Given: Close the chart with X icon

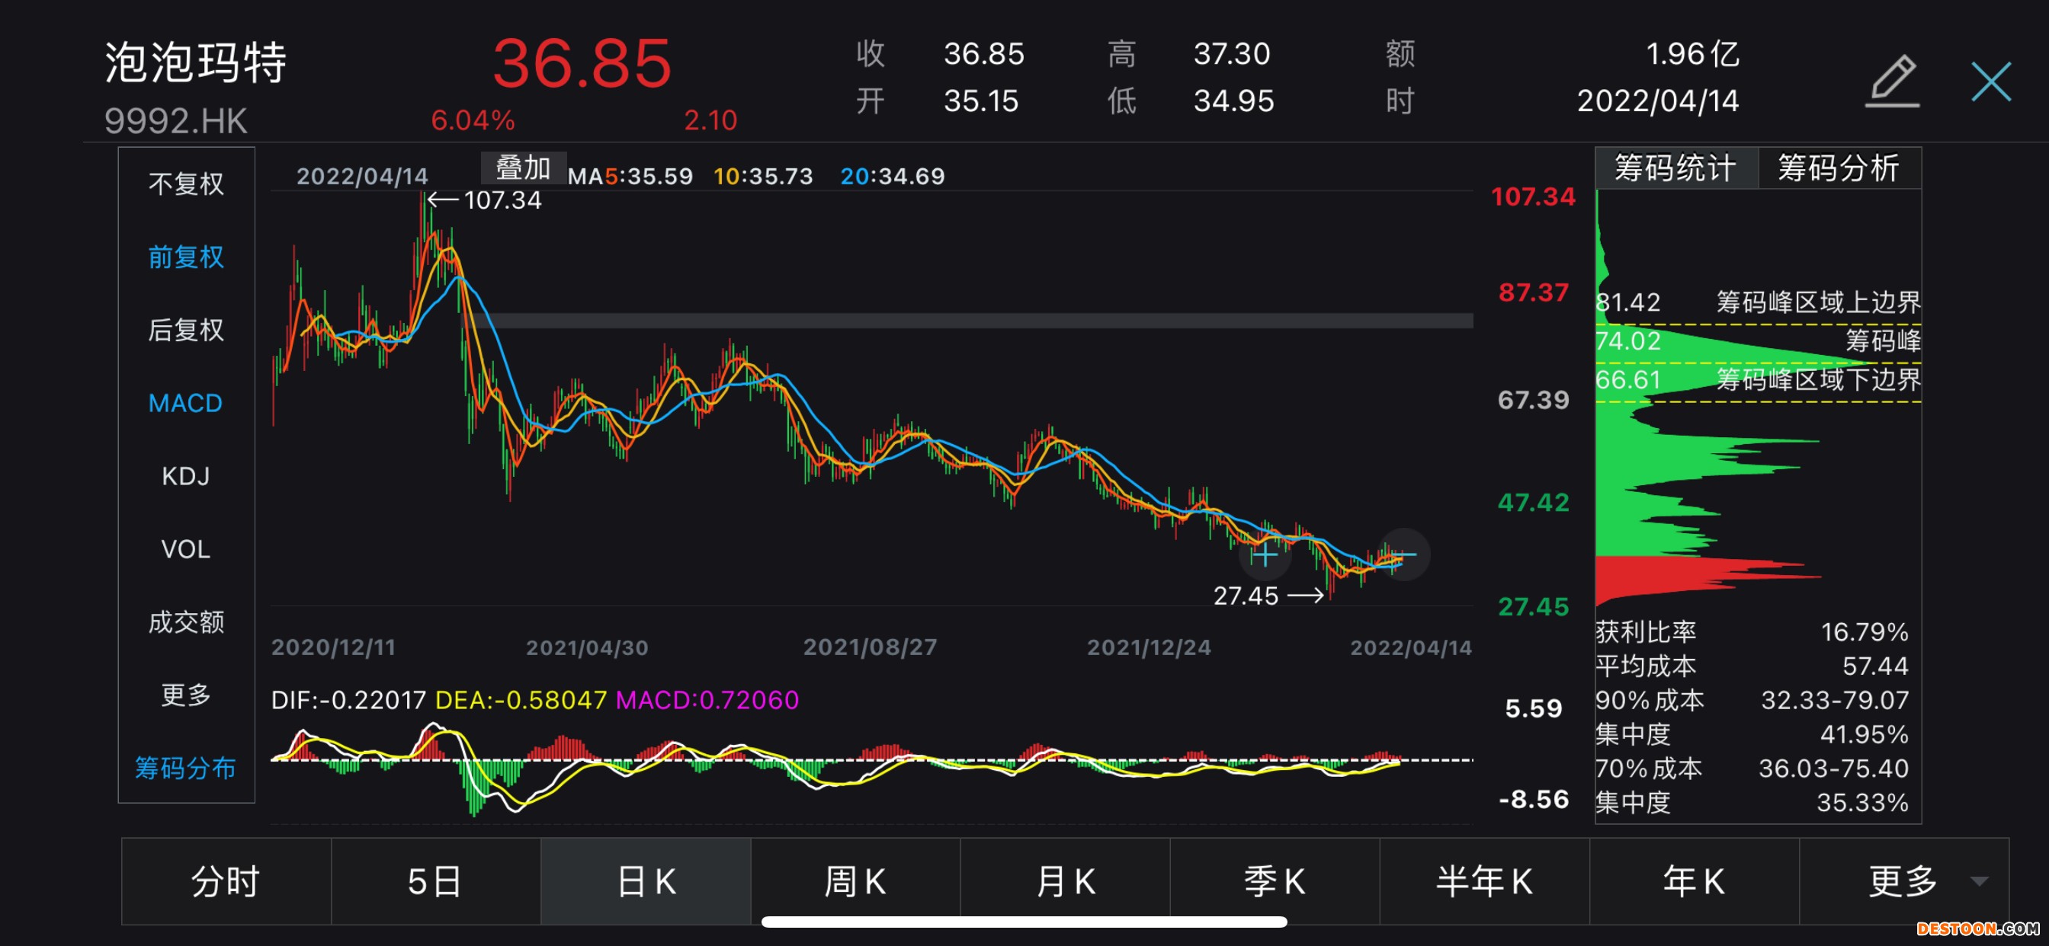Looking at the screenshot, I should [x=1990, y=81].
